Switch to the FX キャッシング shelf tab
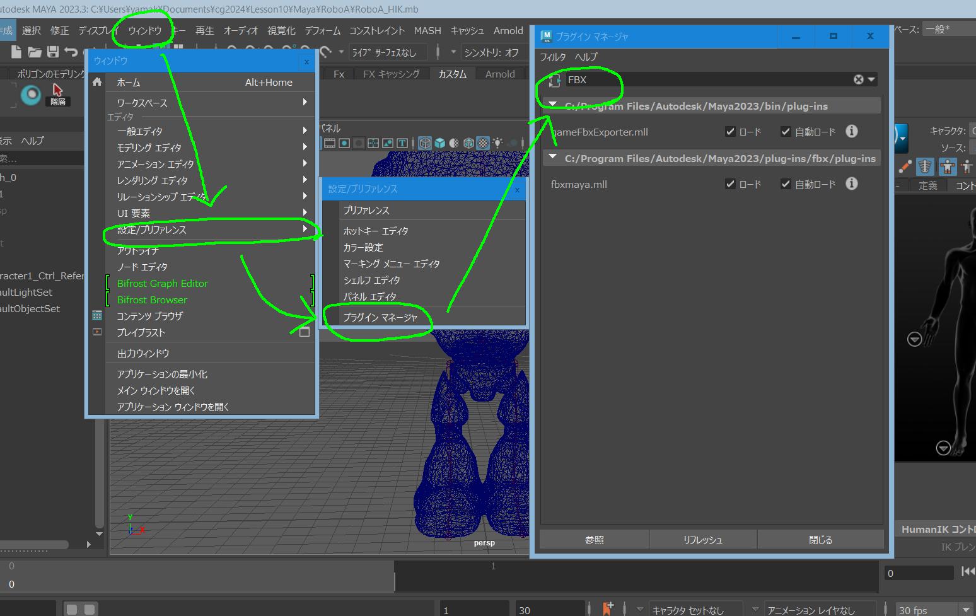976x616 pixels. [392, 74]
